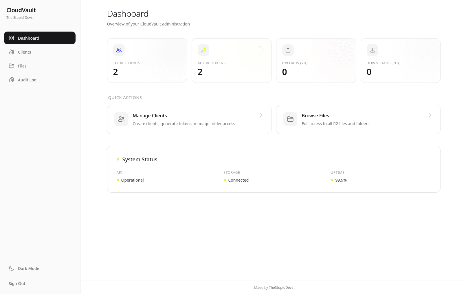Click the Audit Log clipboard icon
The height and width of the screenshot is (294, 466).
(x=12, y=80)
